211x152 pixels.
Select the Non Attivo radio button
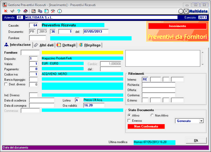click(x=152, y=115)
